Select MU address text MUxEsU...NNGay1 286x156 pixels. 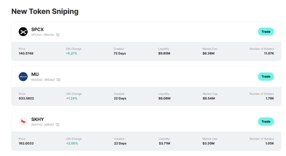tap(43, 80)
